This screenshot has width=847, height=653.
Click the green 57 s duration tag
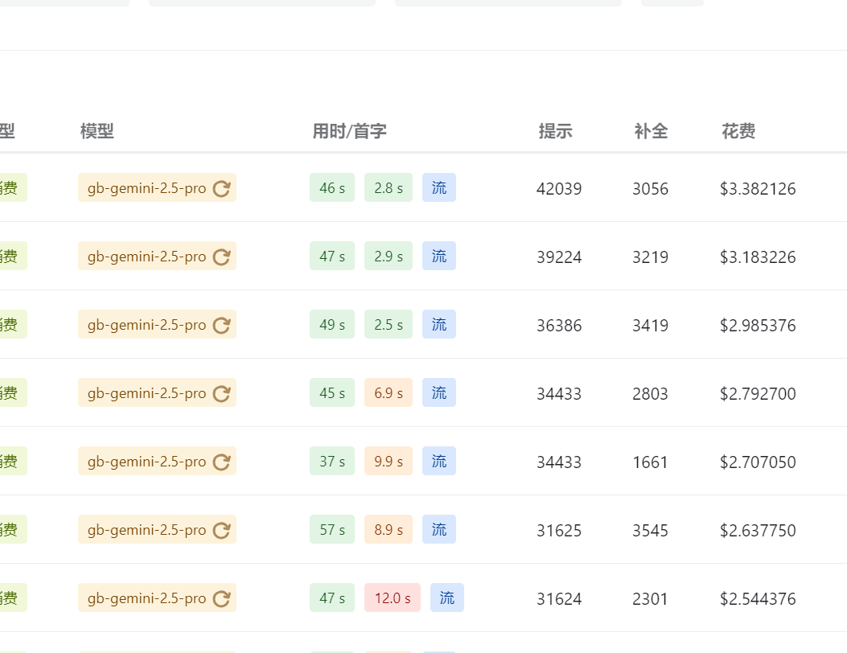[x=332, y=529]
